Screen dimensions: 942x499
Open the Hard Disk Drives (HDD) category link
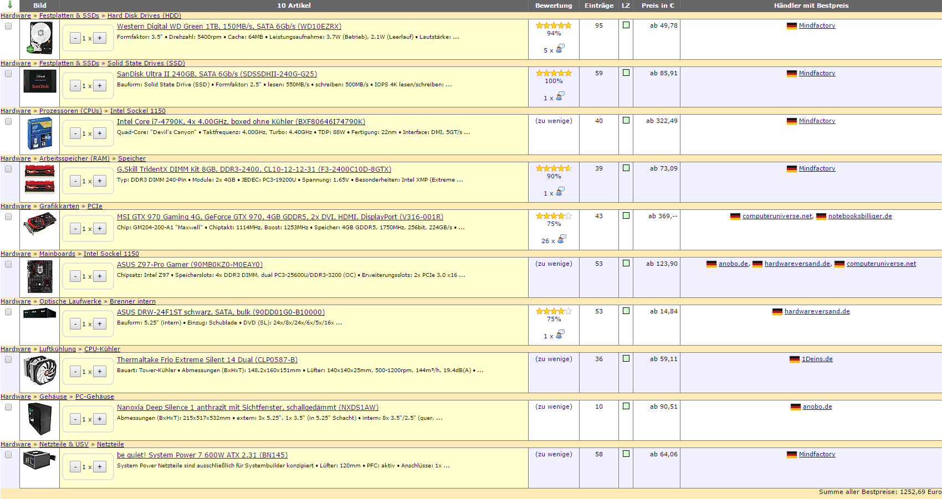(x=144, y=16)
